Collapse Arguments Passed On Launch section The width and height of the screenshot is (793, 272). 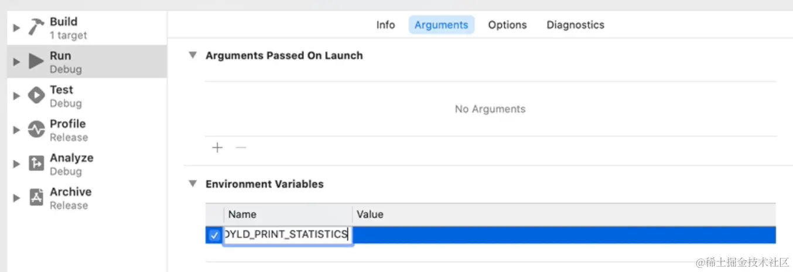pyautogui.click(x=192, y=55)
